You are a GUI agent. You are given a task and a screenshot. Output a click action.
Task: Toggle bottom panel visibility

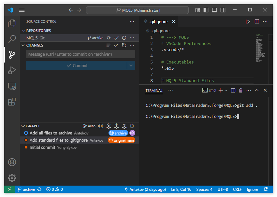tap(214, 10)
